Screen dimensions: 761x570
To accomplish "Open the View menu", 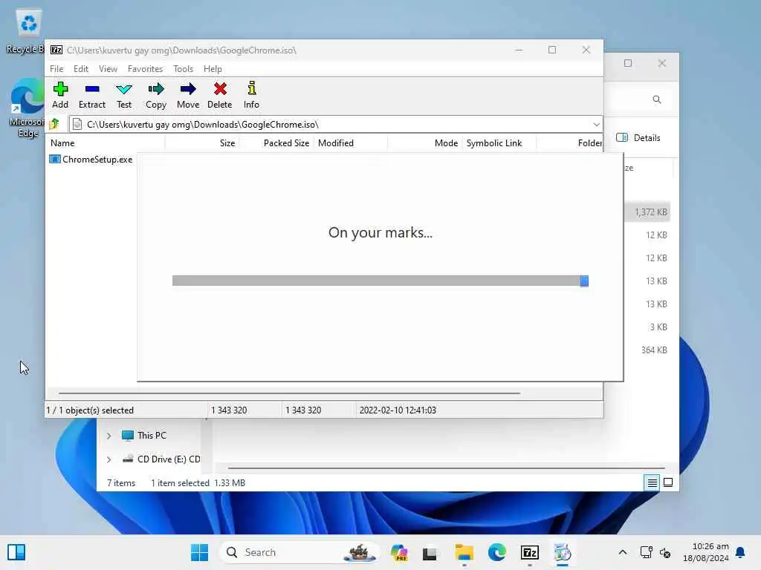I will coord(108,69).
